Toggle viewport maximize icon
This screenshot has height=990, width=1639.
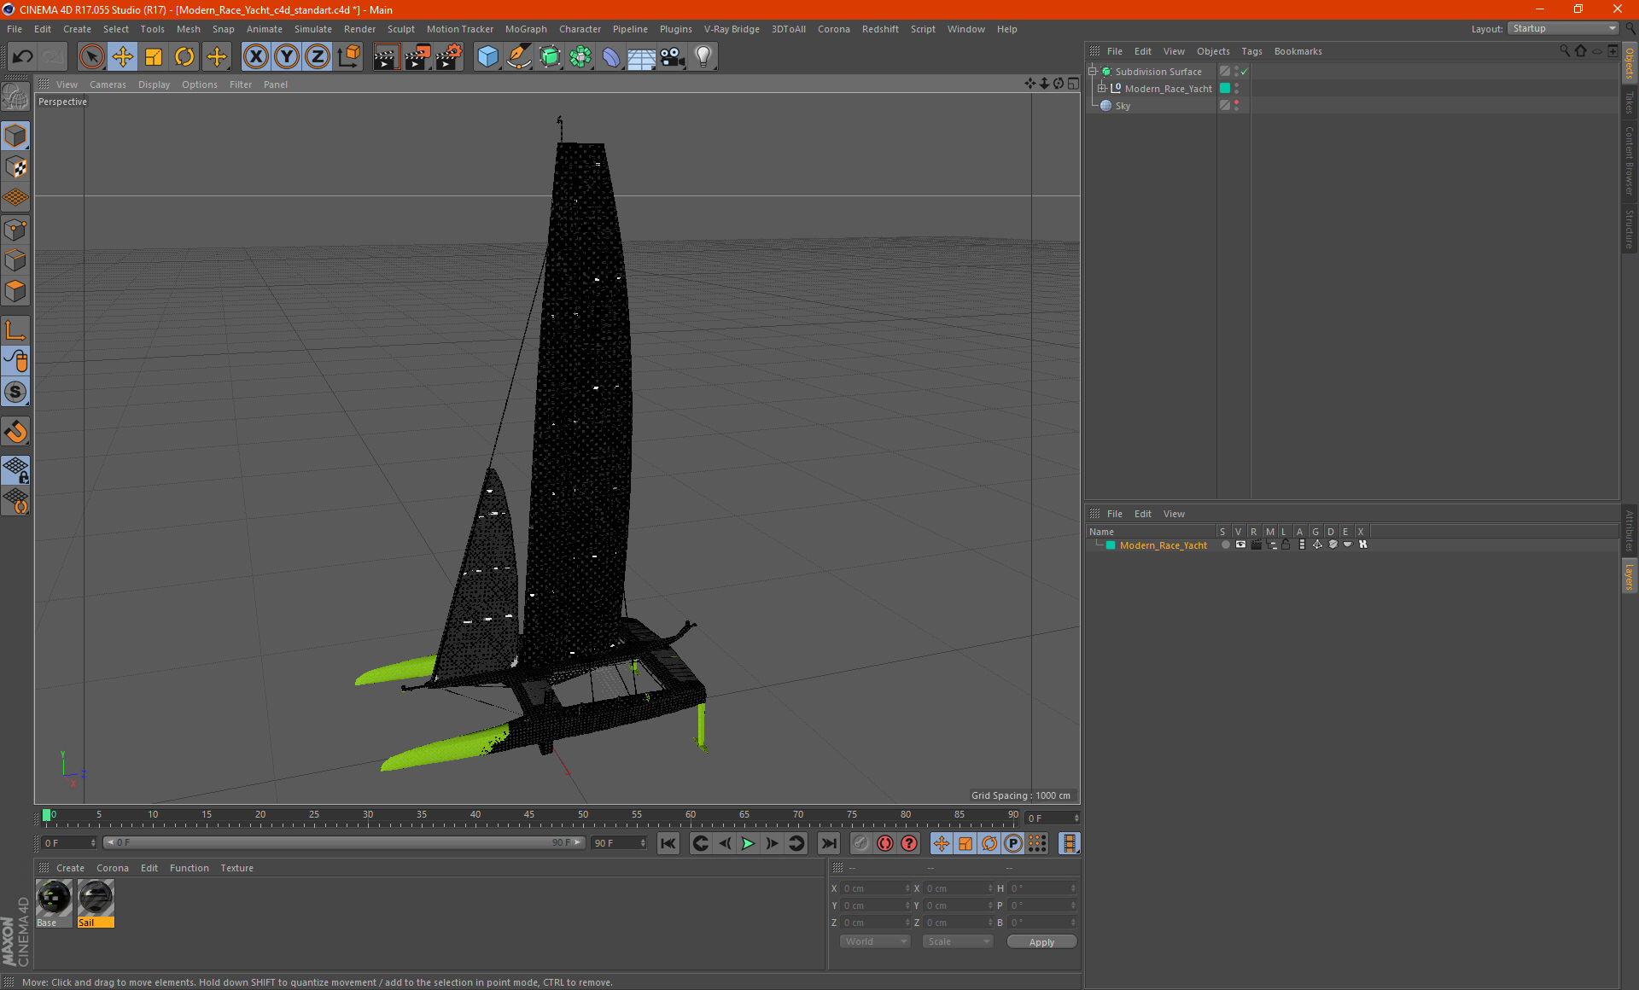(1073, 84)
